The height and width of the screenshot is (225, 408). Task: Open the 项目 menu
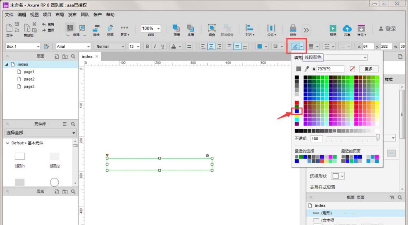[x=47, y=15]
